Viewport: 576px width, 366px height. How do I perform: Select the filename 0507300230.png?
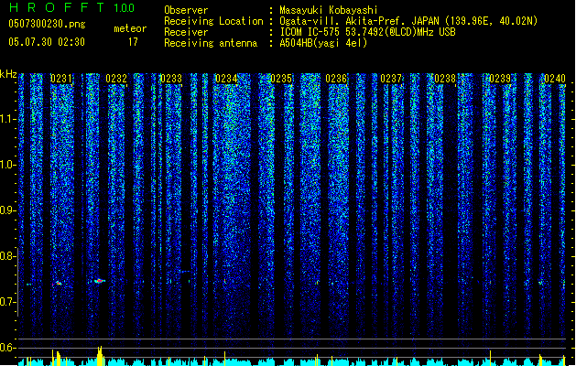(47, 24)
